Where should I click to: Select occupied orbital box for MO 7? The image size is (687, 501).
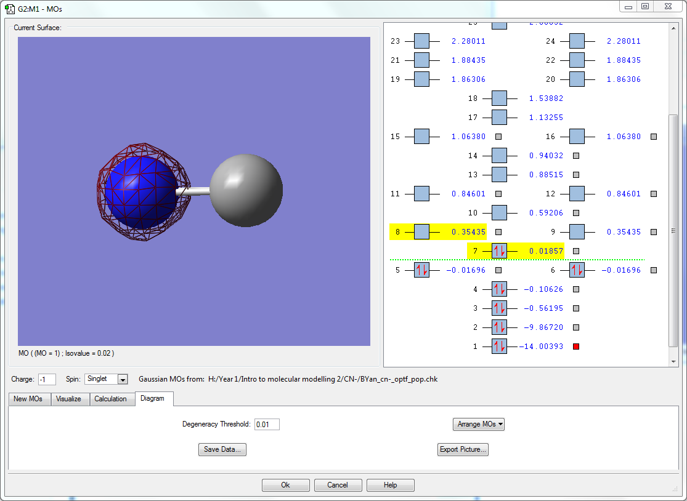click(x=499, y=251)
